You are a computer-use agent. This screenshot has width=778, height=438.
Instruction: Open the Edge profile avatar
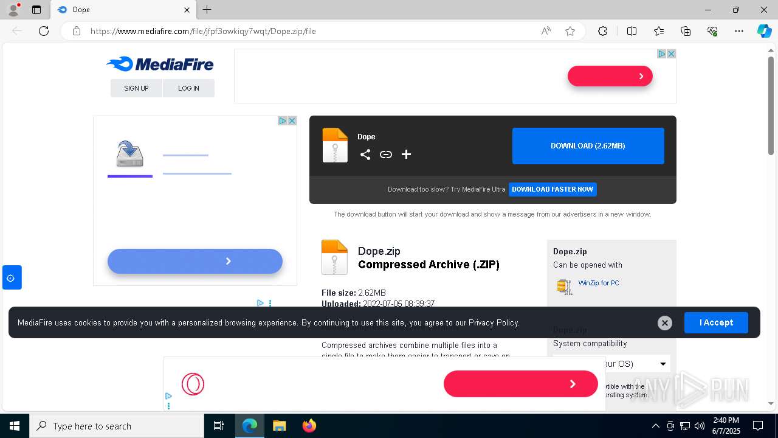pos(13,9)
